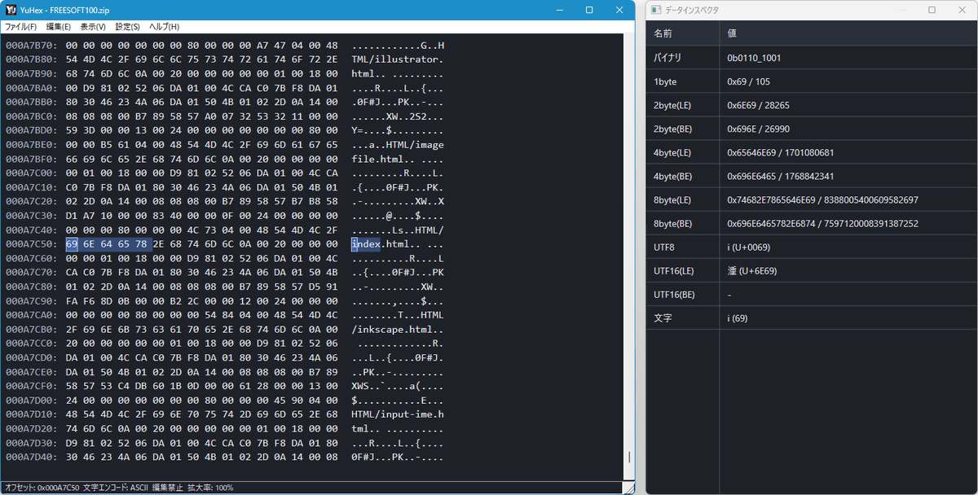Click address 000A7CB0 in hex view
This screenshot has height=495, width=978.
pos(32,330)
